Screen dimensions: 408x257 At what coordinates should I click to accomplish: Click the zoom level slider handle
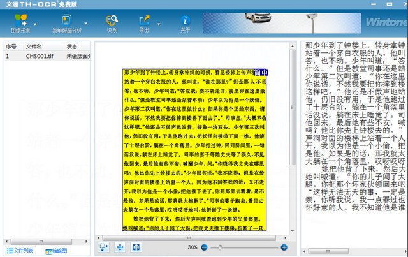221,247
